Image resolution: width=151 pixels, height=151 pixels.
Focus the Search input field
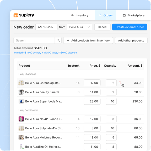coord(34,40)
